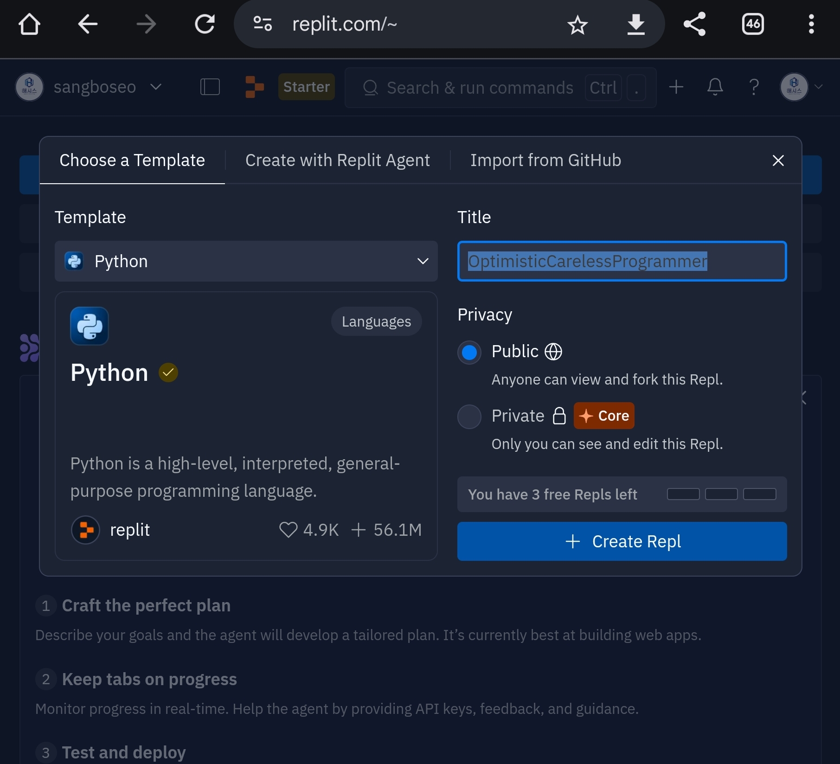840x764 pixels.
Task: Select the Choose a Template tab
Action: pyautogui.click(x=132, y=160)
